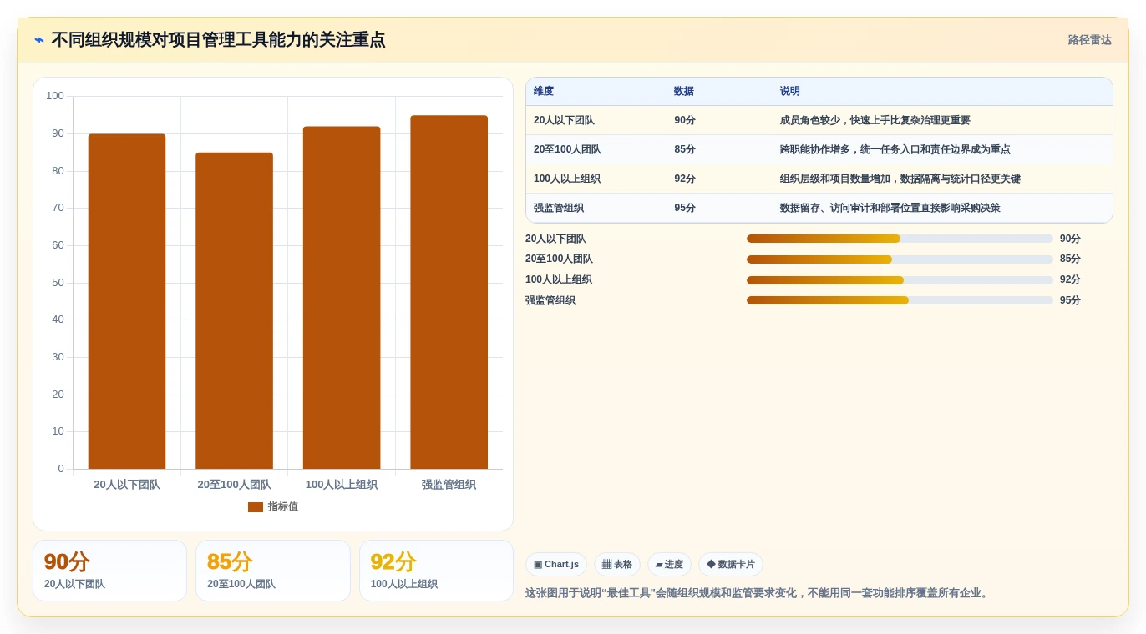Select the 100人以上组织 bar in chart
The width and height of the screenshot is (1146, 634).
coord(342,298)
